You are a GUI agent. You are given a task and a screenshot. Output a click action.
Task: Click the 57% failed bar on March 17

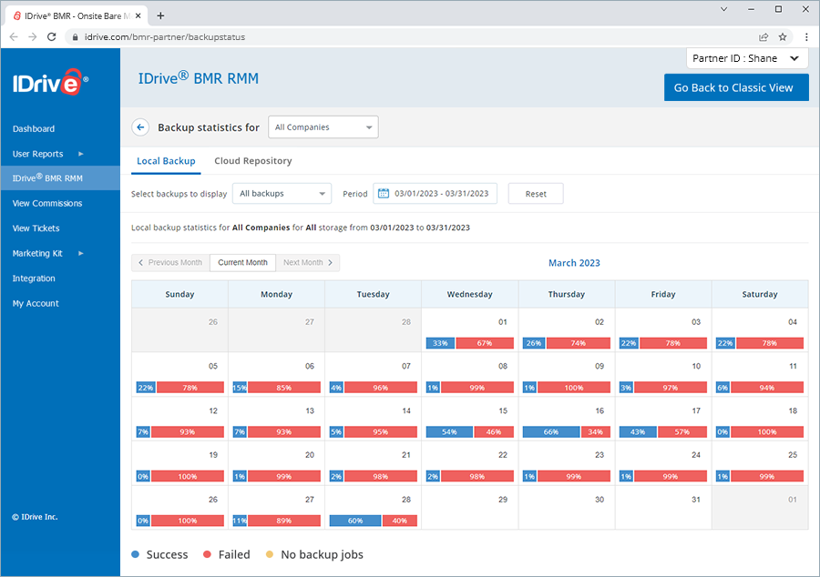coord(682,431)
